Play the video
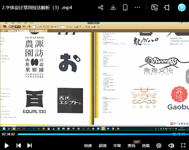 tap(6, 146)
